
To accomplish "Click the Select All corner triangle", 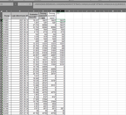I will pos(1,11).
